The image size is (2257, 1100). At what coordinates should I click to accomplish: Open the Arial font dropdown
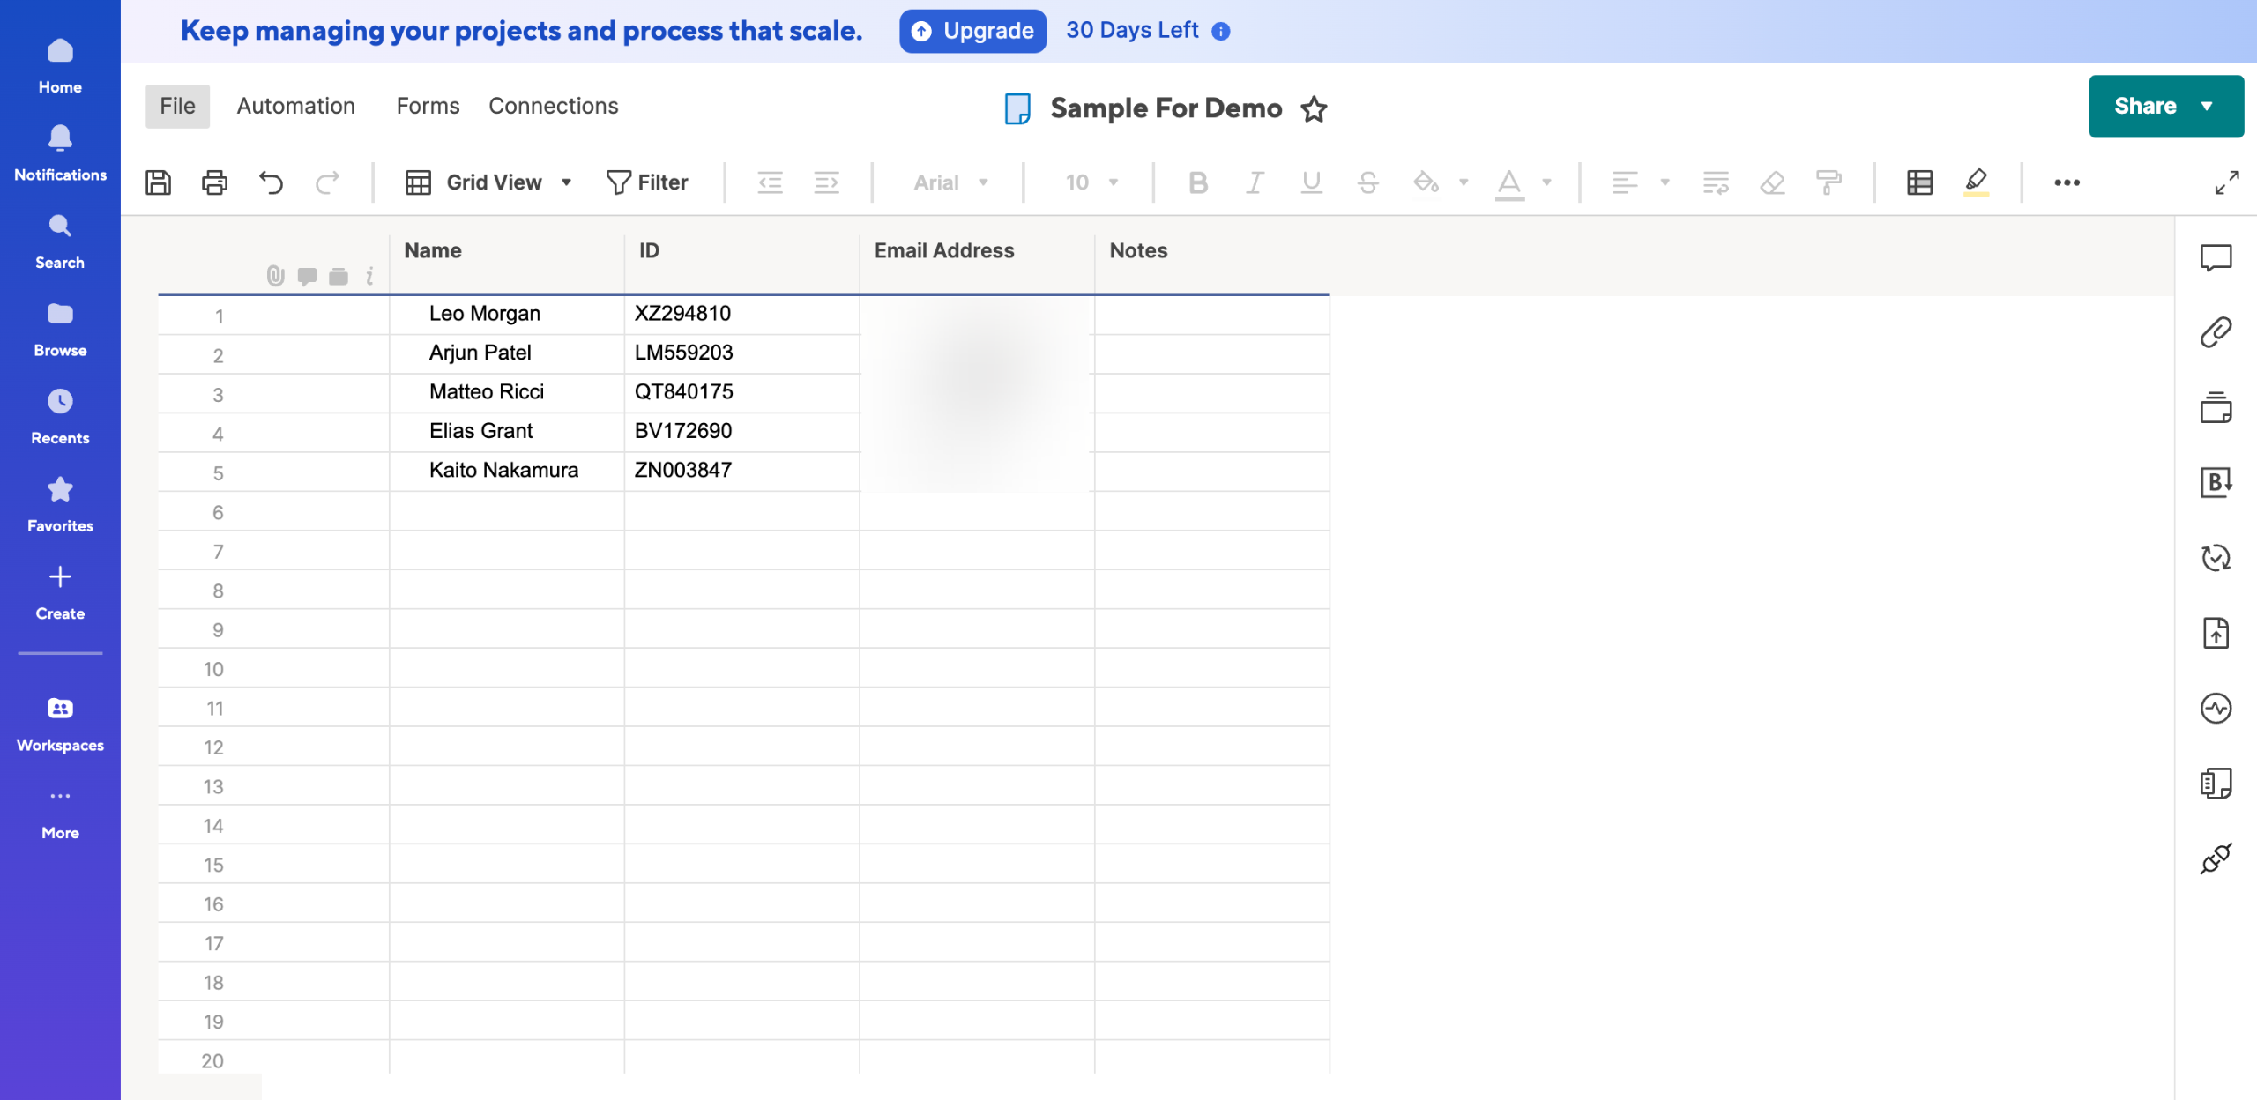coord(950,182)
